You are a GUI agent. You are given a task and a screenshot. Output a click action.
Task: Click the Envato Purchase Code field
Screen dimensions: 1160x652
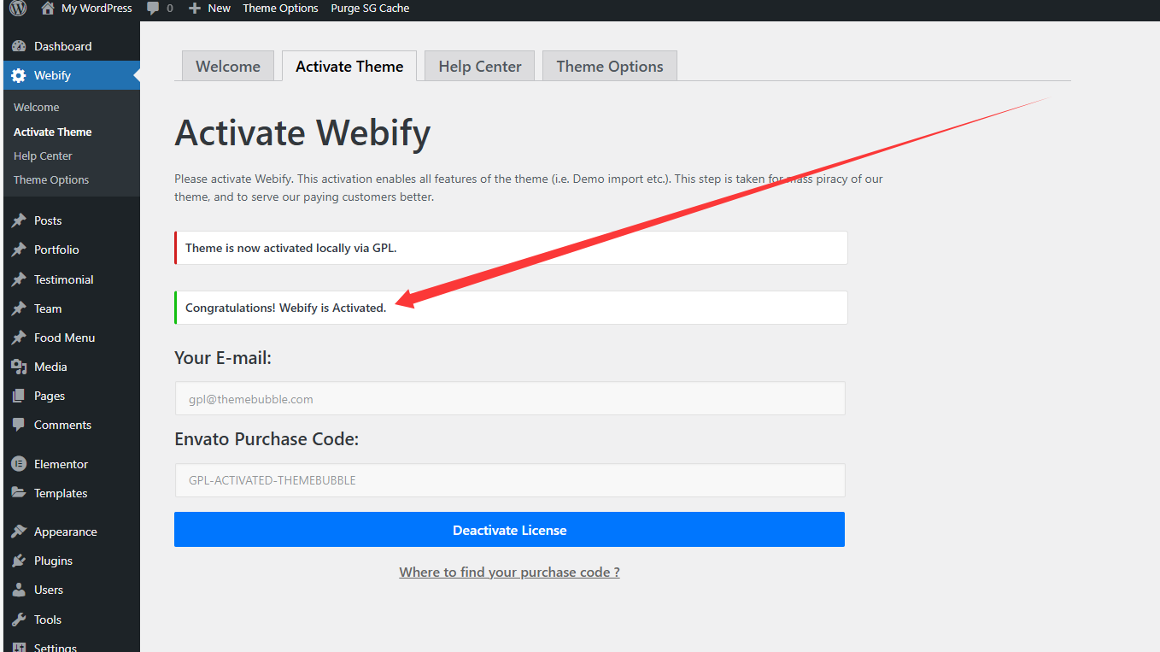(x=510, y=480)
